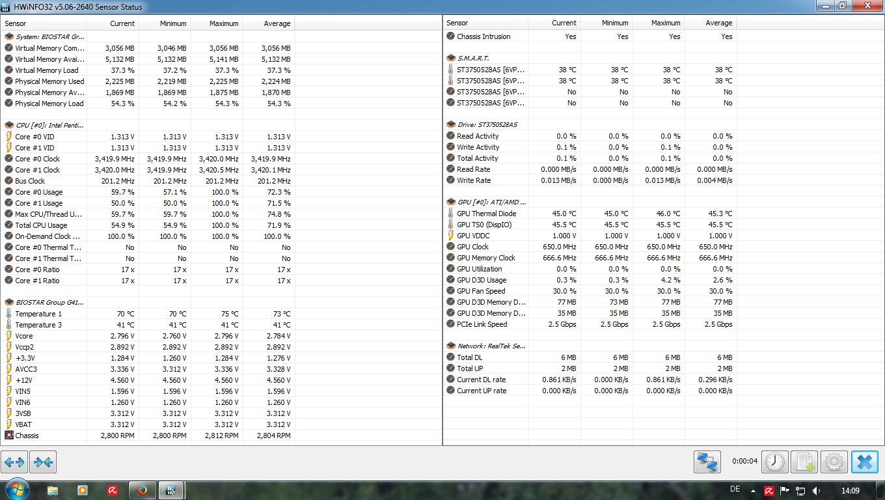Select the Core #0 Usage sensor row
The height and width of the screenshot is (500, 885).
point(147,192)
